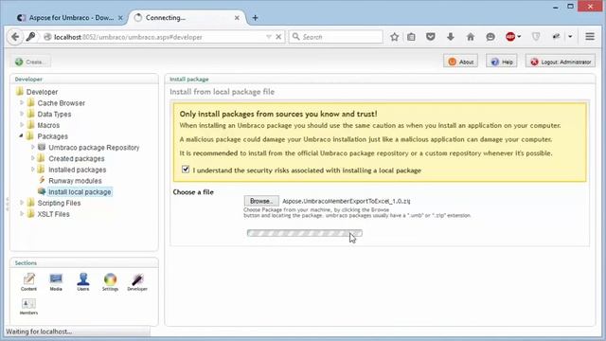Open a new browser tab with plus
Screen dimensions: 606x341
tap(255, 18)
